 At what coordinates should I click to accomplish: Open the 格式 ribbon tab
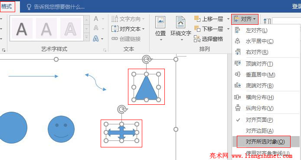(x=7, y=7)
